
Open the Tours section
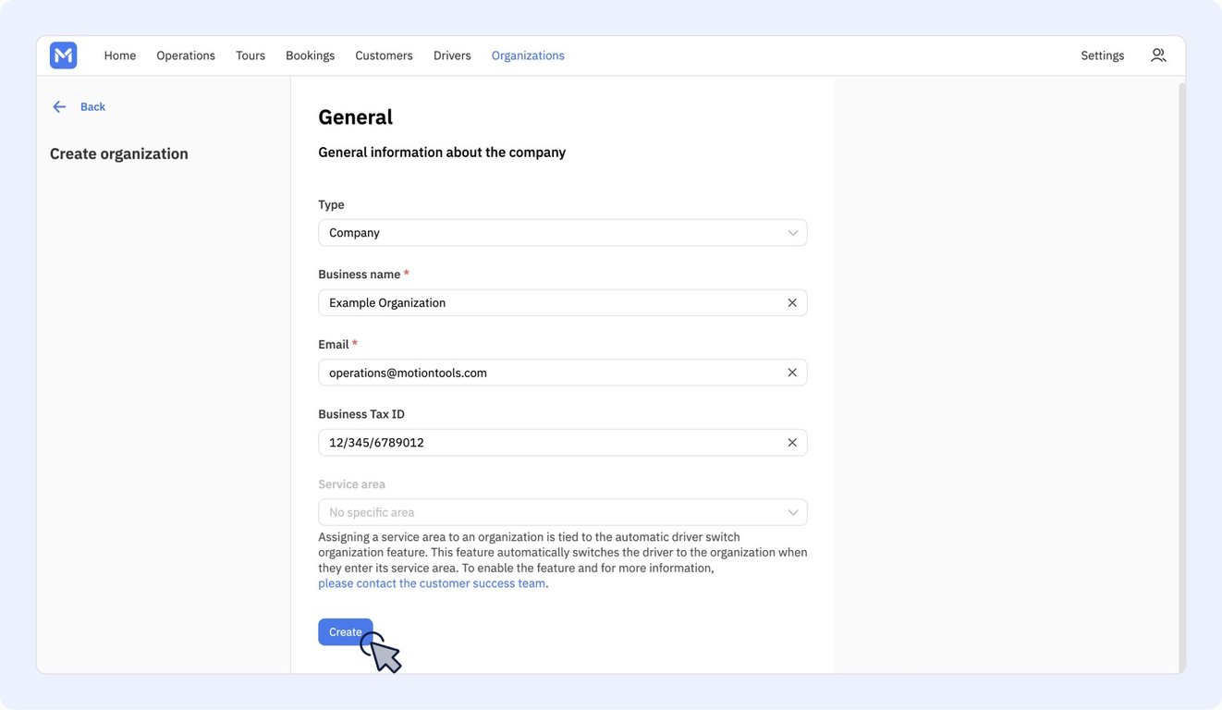point(251,55)
